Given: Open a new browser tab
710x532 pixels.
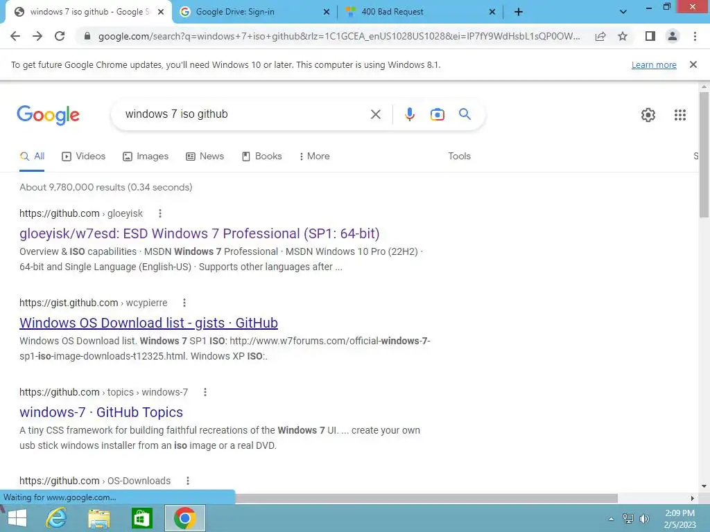Looking at the screenshot, I should (x=519, y=12).
